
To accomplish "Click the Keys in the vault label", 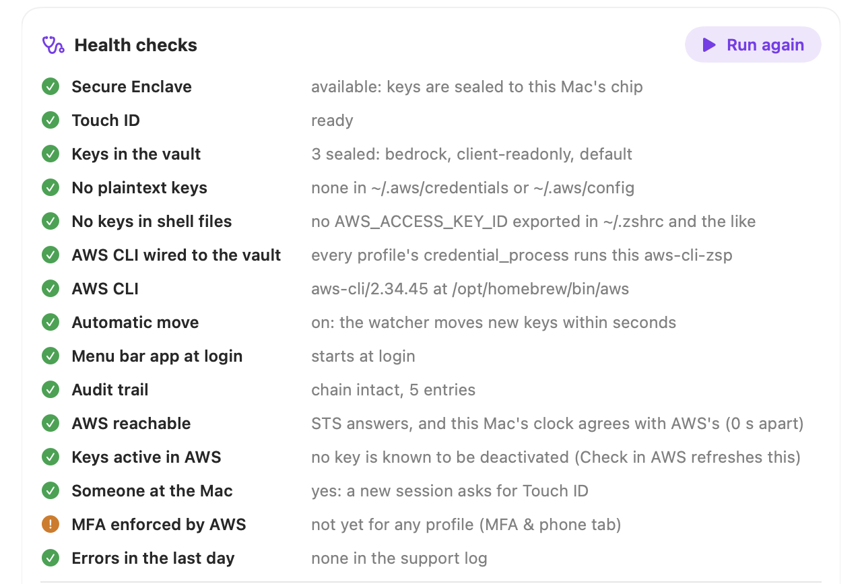I will (136, 154).
